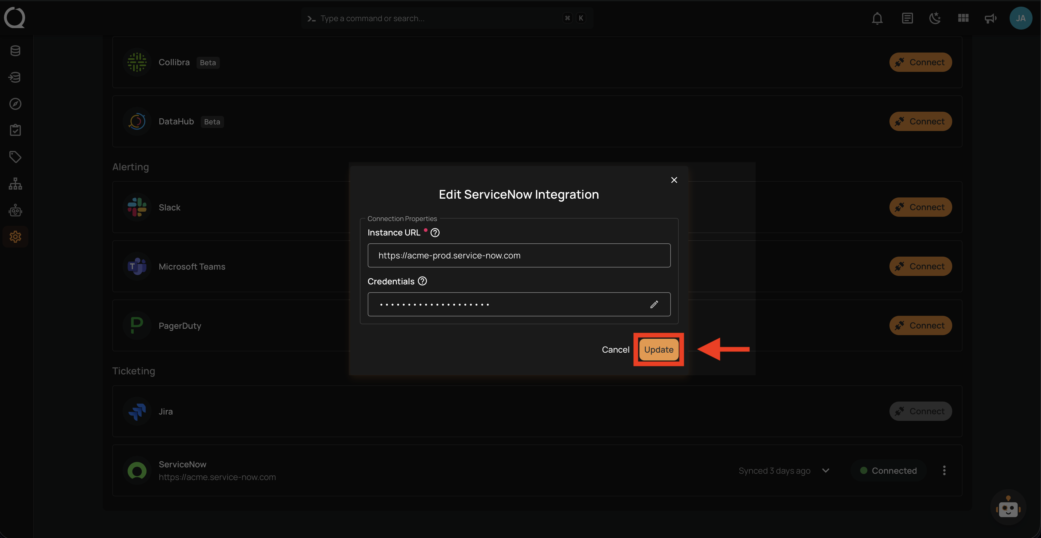This screenshot has width=1041, height=538.
Task: Click the PagerDuty label
Action: point(180,326)
